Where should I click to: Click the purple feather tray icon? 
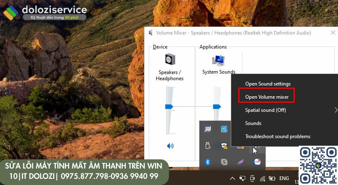click(x=241, y=162)
